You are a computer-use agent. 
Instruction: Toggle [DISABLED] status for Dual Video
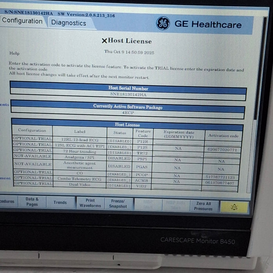point(119,186)
